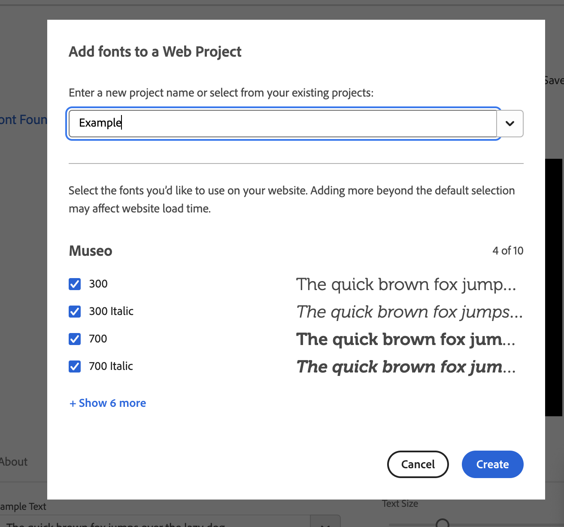
Task: Grab the Text Size slider handle
Action: (442, 523)
